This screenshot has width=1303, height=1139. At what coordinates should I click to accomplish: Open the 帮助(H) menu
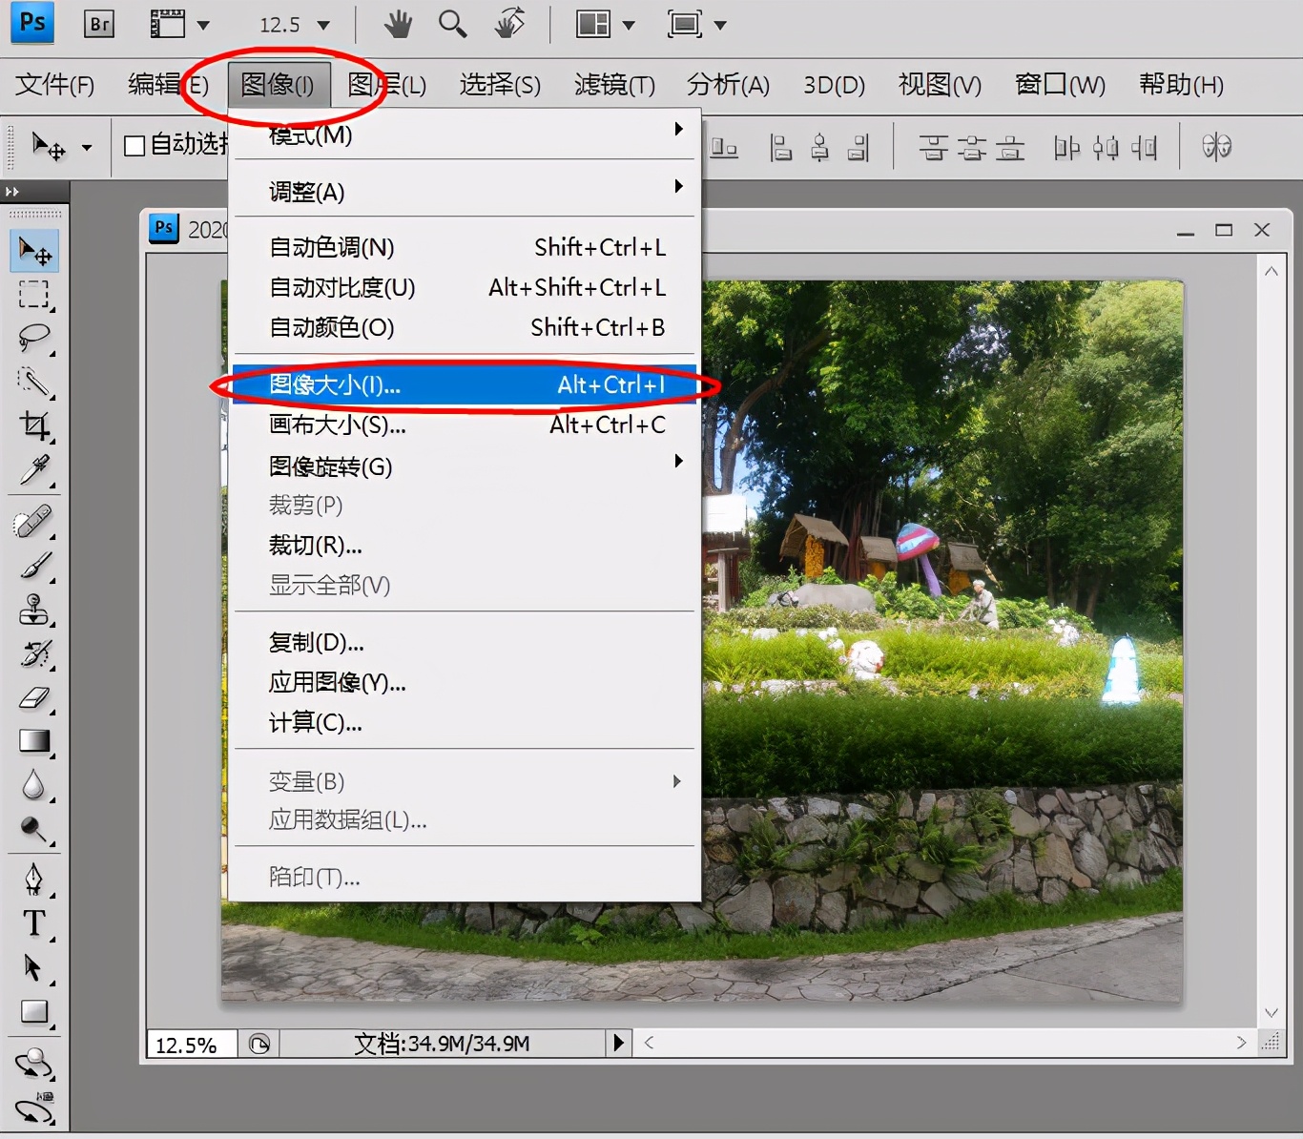pos(1181,85)
